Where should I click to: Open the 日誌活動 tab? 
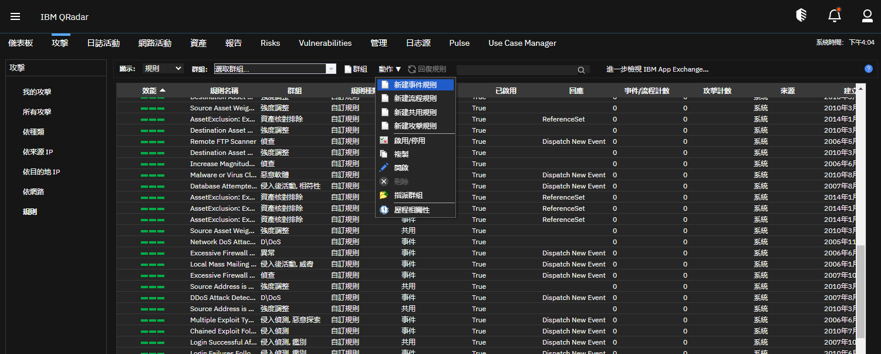pos(103,43)
